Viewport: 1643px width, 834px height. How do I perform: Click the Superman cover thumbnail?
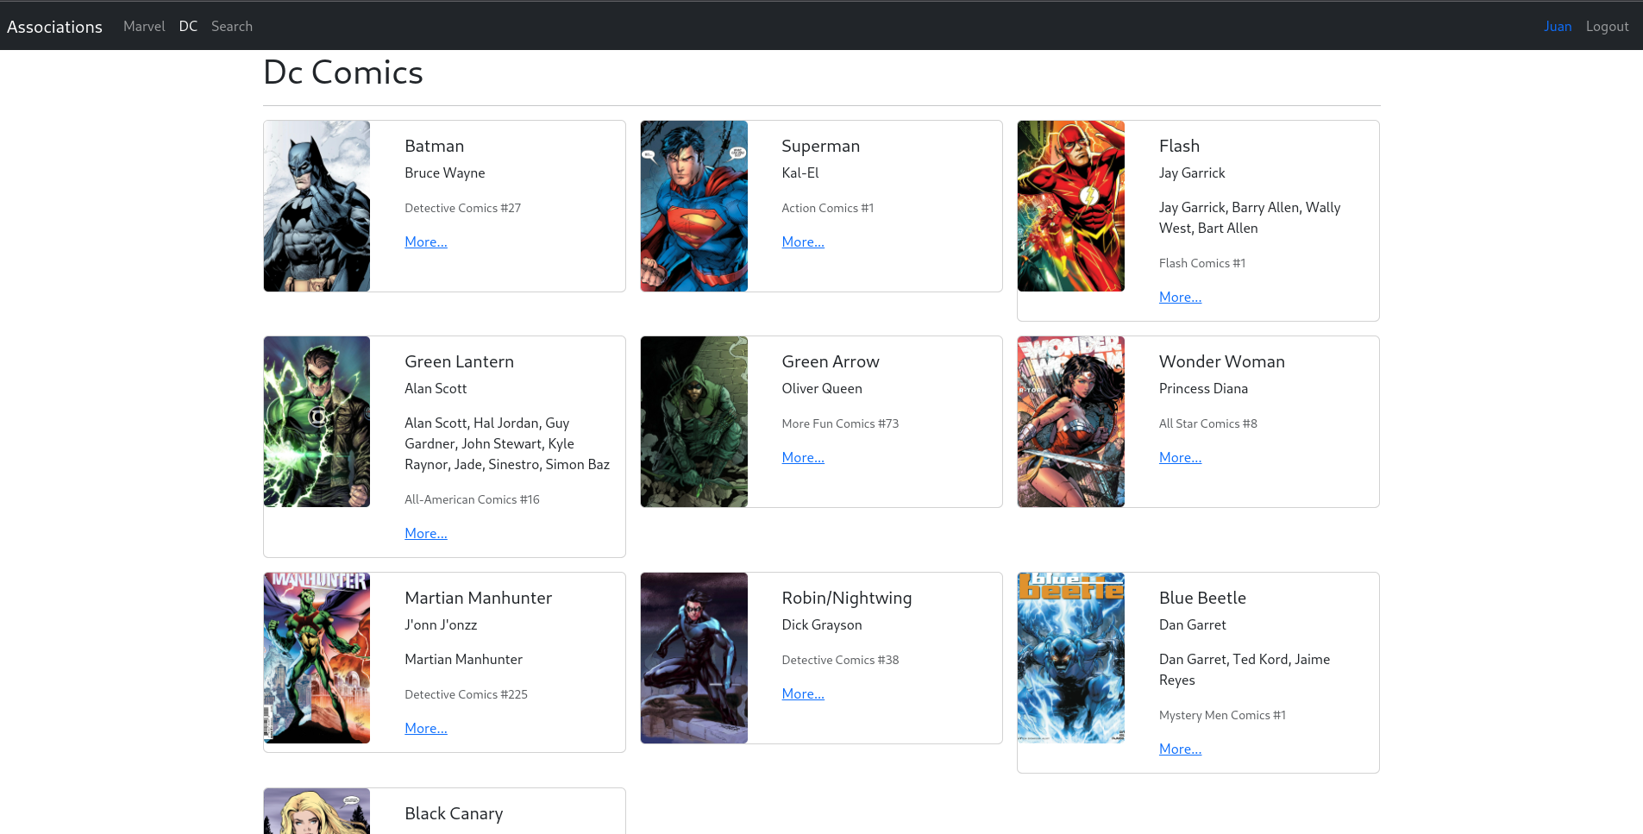694,206
